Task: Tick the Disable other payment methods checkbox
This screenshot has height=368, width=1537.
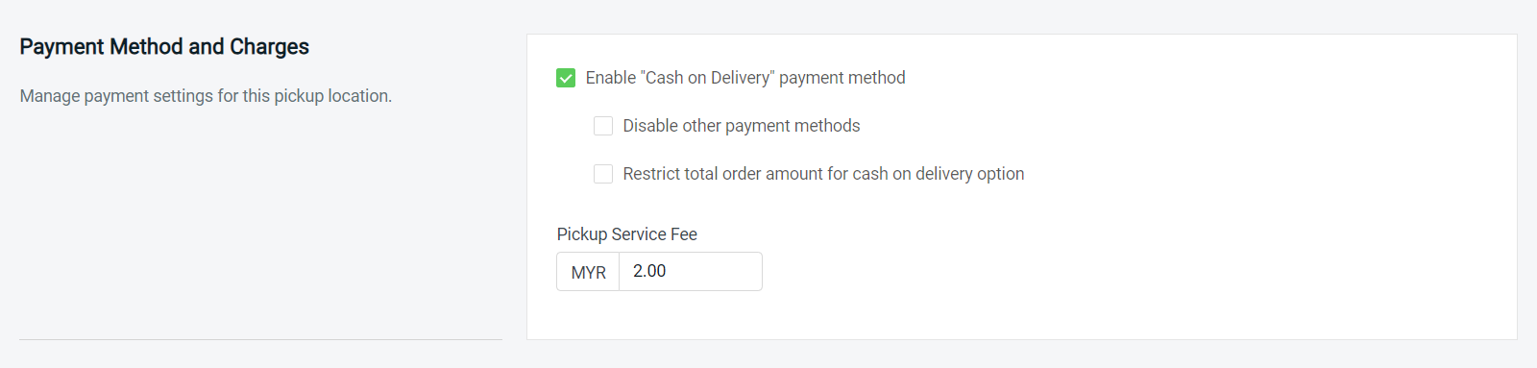Action: point(603,126)
